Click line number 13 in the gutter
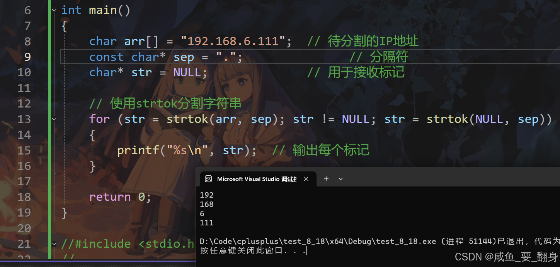The image size is (560, 267). [x=24, y=119]
